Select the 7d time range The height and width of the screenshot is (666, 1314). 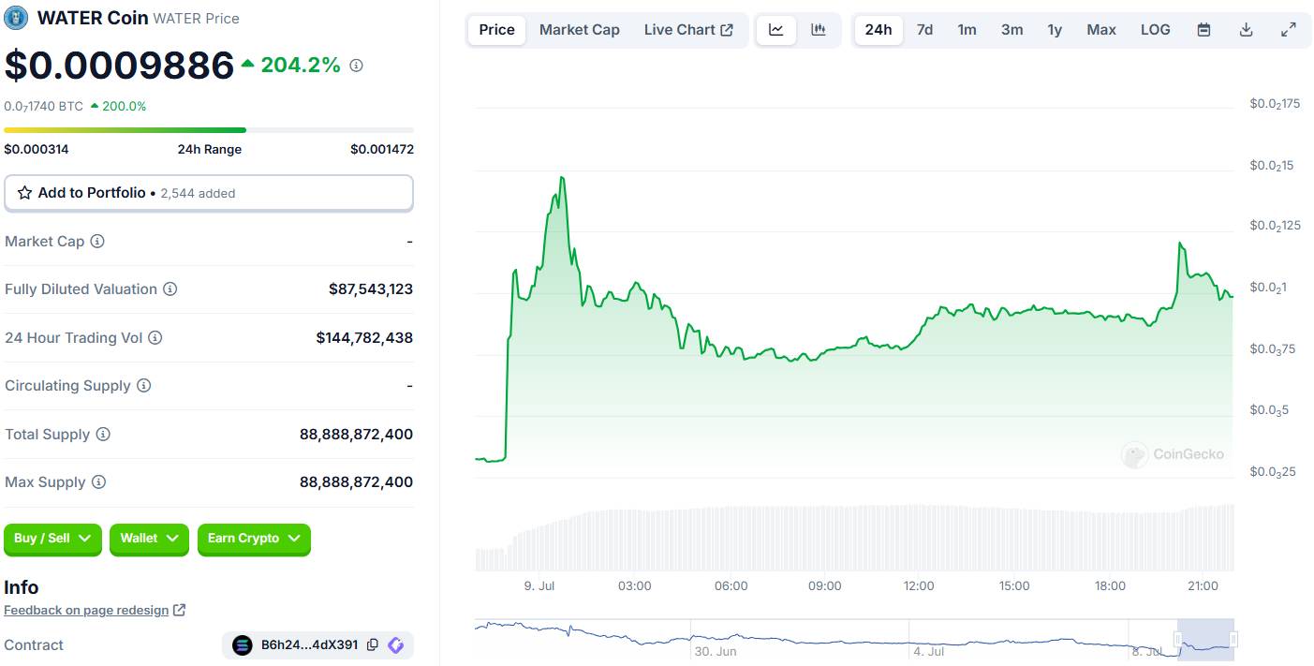[x=924, y=30]
